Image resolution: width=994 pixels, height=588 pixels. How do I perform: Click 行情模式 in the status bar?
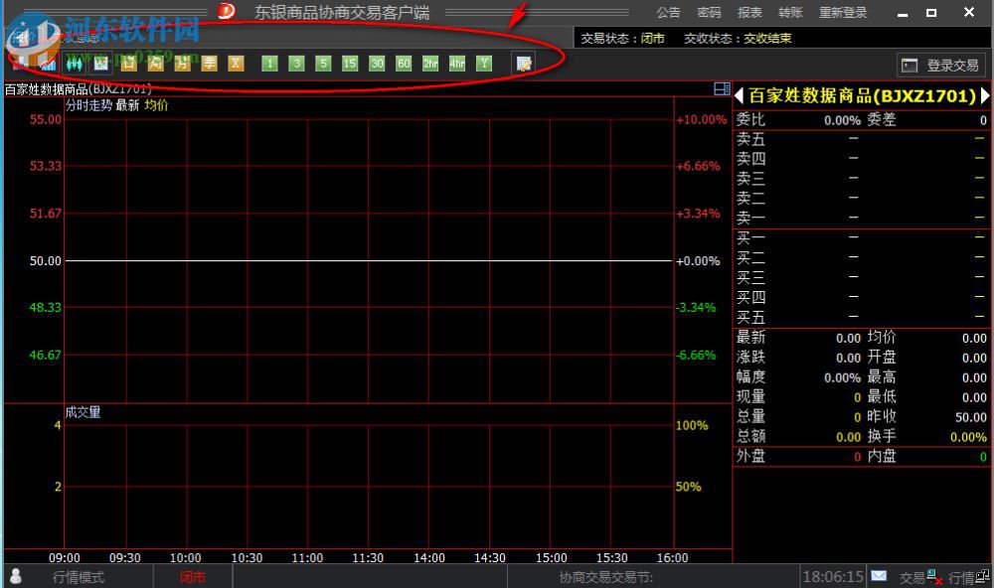pos(78,577)
